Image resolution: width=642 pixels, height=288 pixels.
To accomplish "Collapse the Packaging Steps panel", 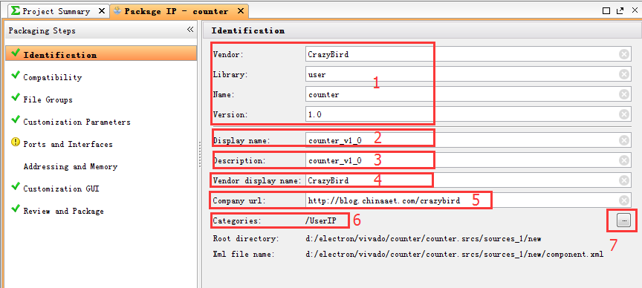I will tap(190, 30).
